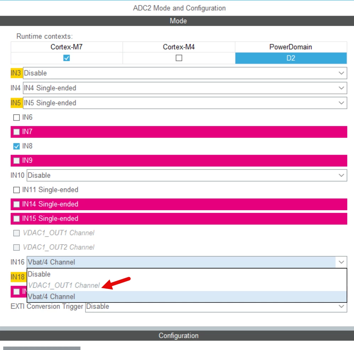Click the PowerDomain column header
Viewport: 354px width, 350px height.
291,47
